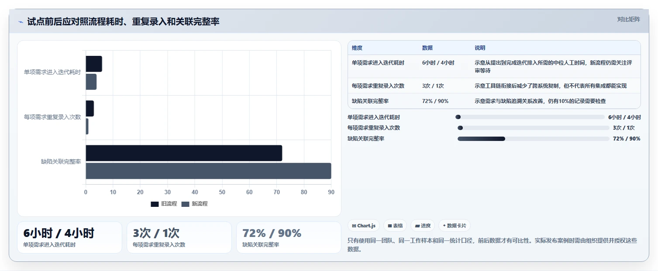Click the Chart.js tag

click(364, 226)
